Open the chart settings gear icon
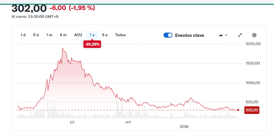This screenshot has height=132, width=274. pos(254,35)
